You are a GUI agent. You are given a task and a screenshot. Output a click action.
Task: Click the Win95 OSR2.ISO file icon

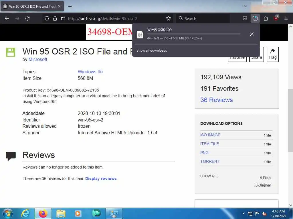(x=140, y=35)
